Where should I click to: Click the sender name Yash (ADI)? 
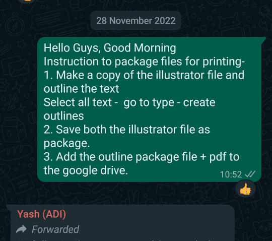pos(42,214)
